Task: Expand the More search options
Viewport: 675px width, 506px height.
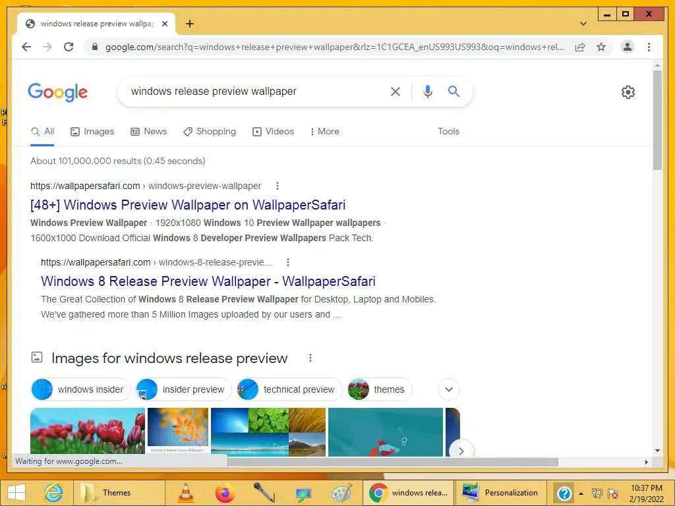Action: click(324, 132)
